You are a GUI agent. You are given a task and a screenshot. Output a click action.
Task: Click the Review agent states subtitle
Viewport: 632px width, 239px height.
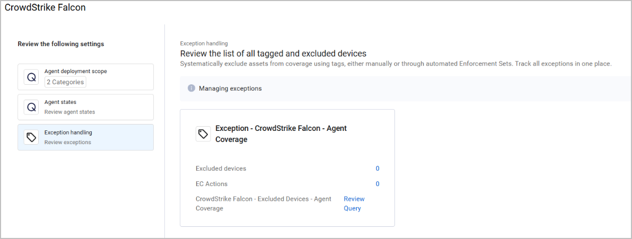70,112
